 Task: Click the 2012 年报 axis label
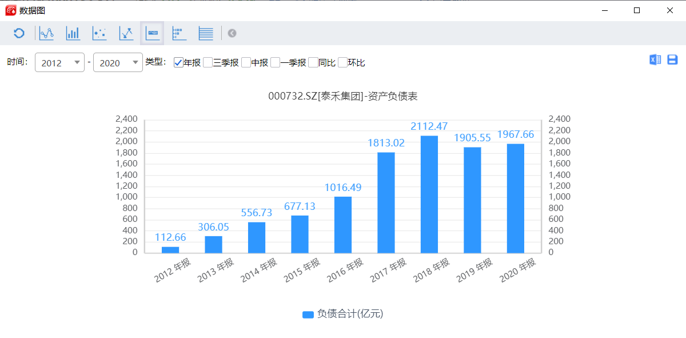tap(173, 270)
